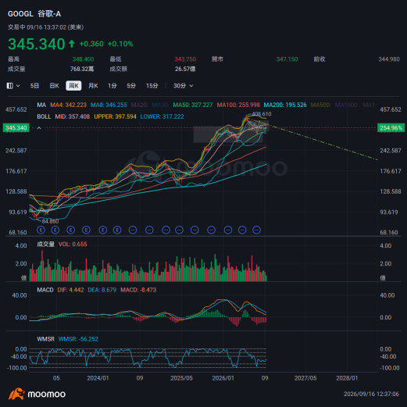Collapse indicator legend with the caret arrow
Viewport: 407px width, 407px height.
tap(39, 128)
